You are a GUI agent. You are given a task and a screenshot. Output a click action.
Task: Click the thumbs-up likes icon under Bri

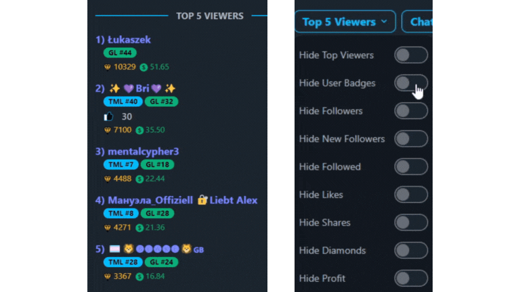click(108, 116)
